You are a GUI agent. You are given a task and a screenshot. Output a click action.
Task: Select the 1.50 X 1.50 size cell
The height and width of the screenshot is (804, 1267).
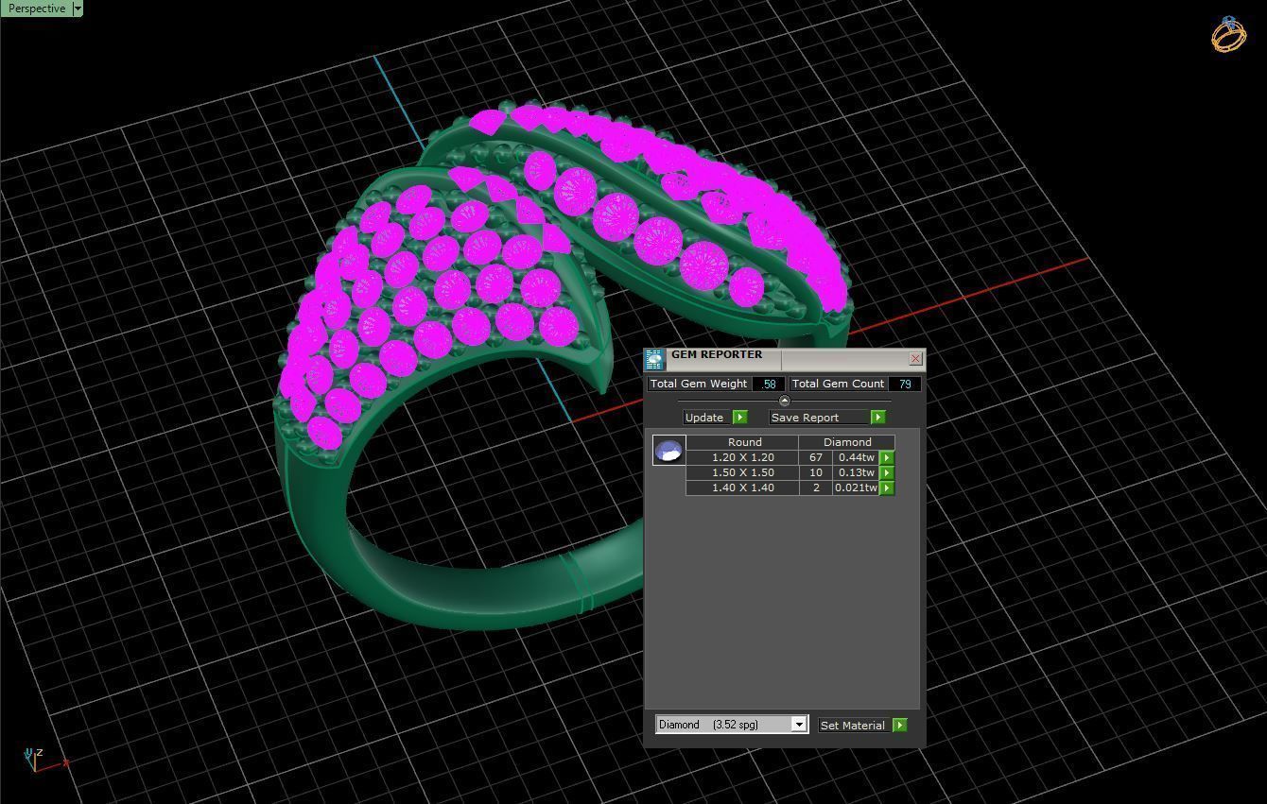pos(742,472)
